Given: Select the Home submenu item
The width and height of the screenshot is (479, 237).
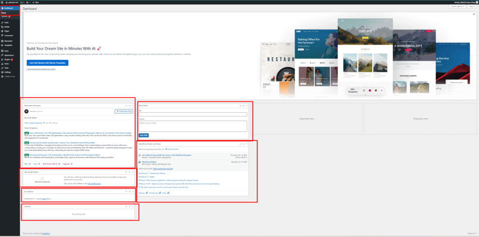Looking at the screenshot, I should pos(4,13).
